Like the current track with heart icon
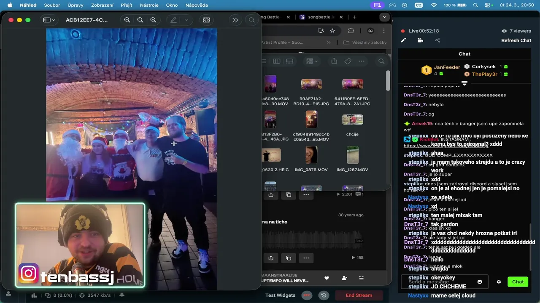 [x=327, y=278]
